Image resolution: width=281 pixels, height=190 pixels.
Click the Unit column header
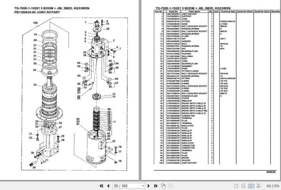coord(216,11)
